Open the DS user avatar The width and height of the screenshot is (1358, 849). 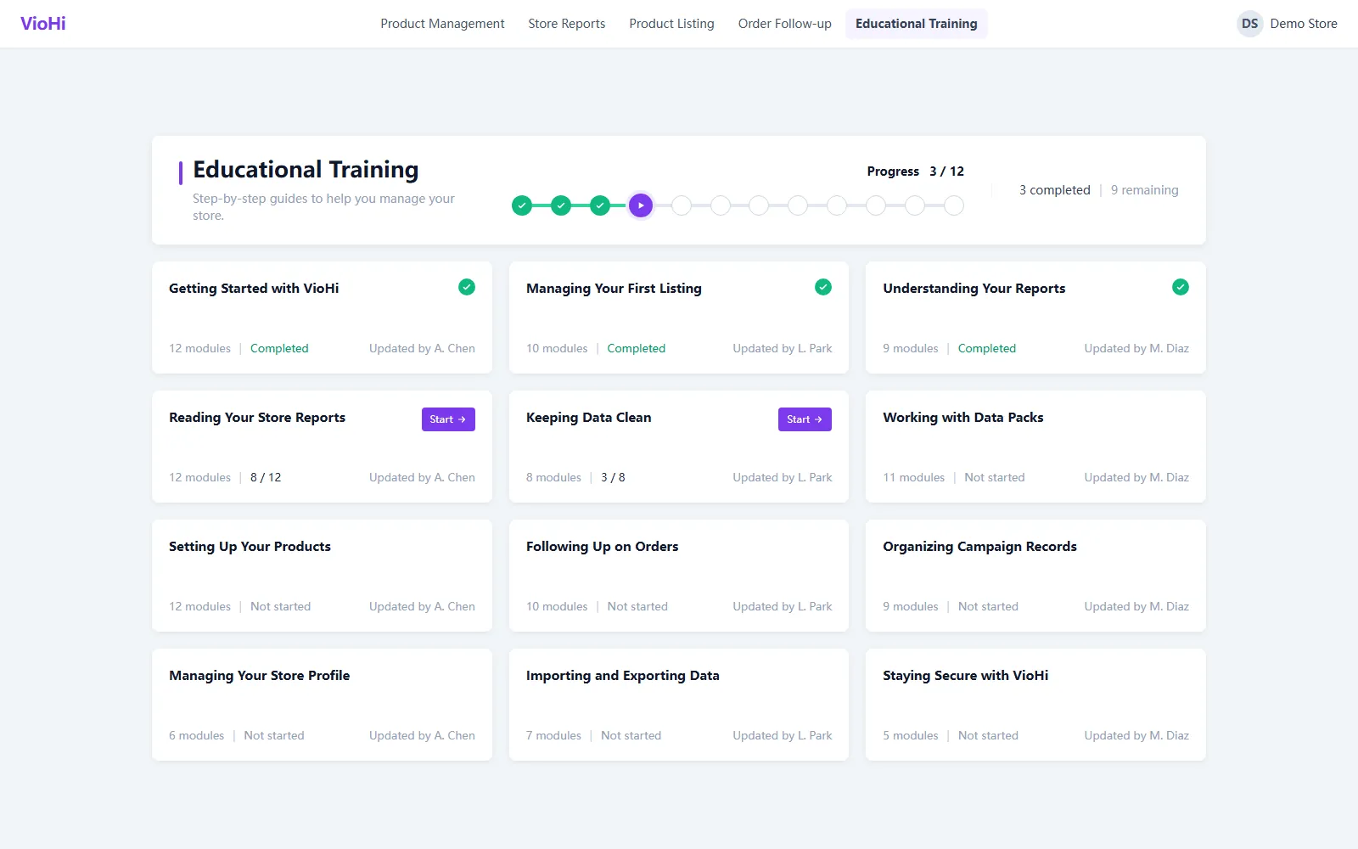1249,24
